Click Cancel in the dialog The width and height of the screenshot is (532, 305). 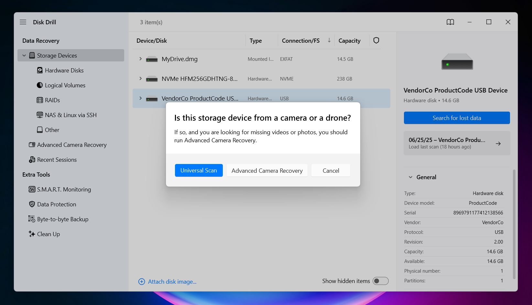point(331,170)
